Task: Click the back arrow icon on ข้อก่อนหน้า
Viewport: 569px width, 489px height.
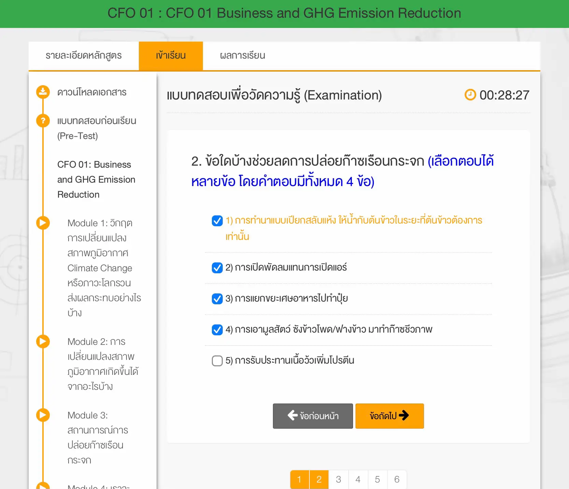Action: click(292, 415)
